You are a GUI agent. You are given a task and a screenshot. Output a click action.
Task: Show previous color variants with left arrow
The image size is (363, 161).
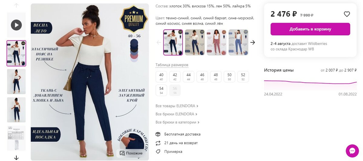tap(159, 43)
